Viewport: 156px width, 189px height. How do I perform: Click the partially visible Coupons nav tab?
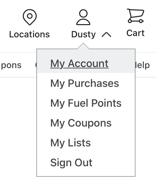click(x=11, y=65)
